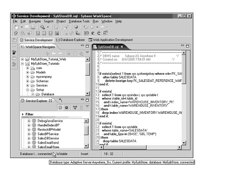Select the RestockBPModel service
Viewport: 230px width, 173px height.
[x=49, y=130]
